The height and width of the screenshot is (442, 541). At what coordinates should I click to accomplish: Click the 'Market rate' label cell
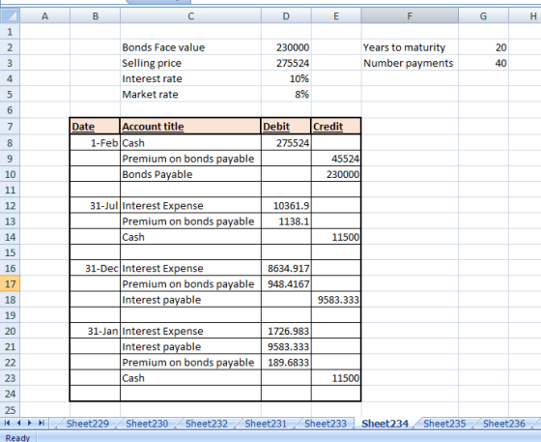[x=191, y=94]
